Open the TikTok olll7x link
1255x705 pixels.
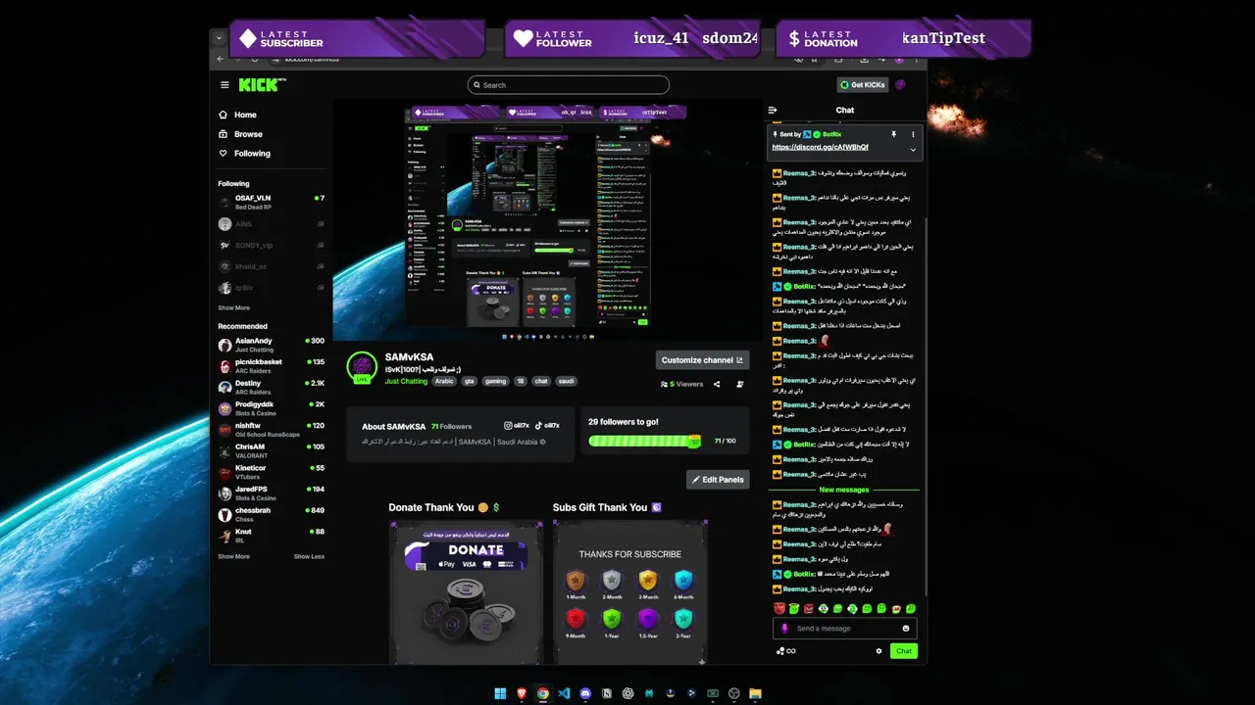547,426
